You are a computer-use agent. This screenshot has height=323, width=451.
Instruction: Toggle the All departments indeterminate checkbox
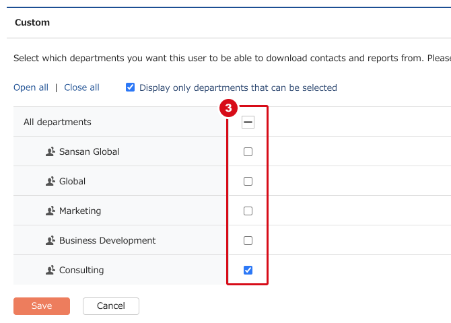248,122
